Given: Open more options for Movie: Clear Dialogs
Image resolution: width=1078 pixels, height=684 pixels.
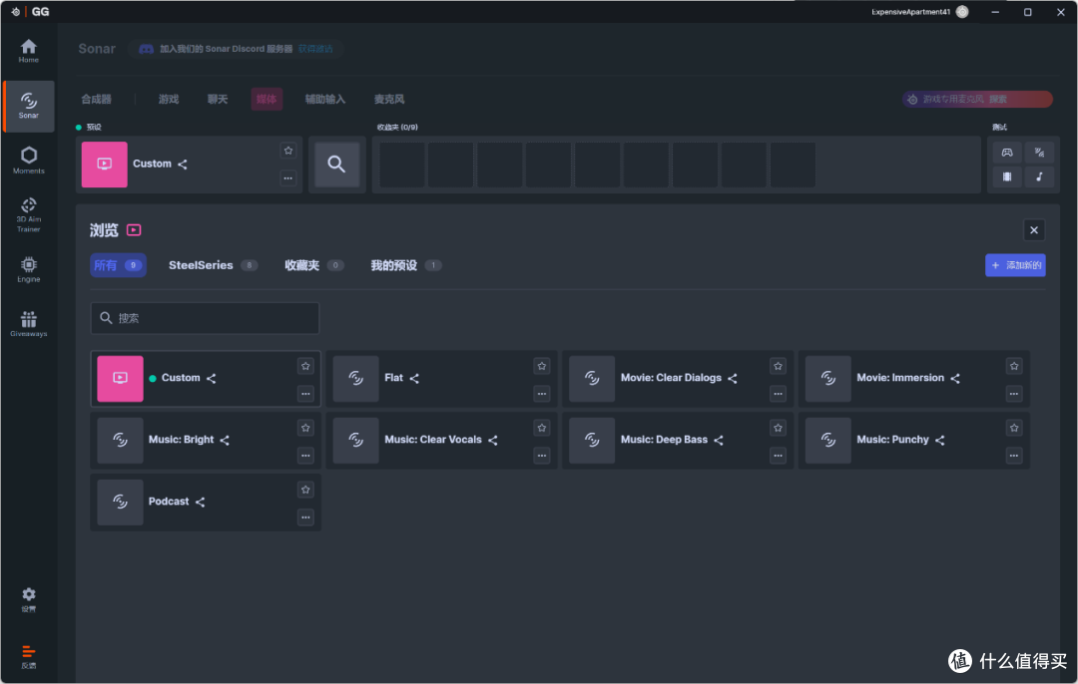Looking at the screenshot, I should coord(778,394).
